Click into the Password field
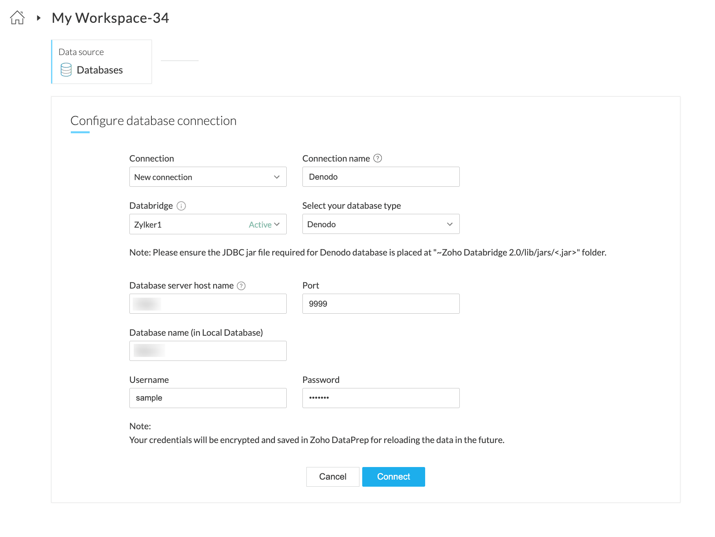 pyautogui.click(x=381, y=398)
